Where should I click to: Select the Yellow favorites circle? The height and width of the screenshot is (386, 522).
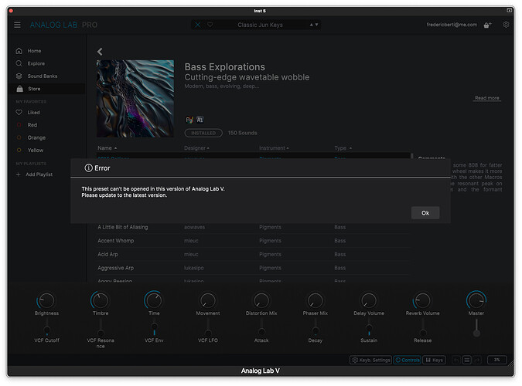coord(19,151)
